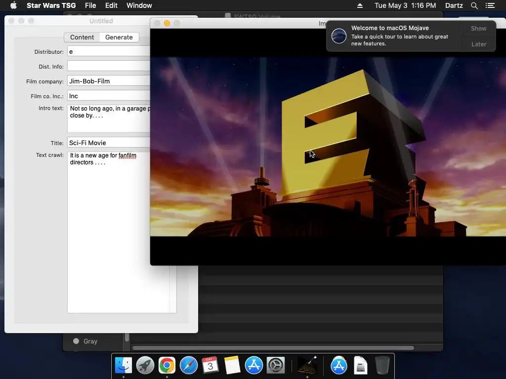The height and width of the screenshot is (379, 506).
Task: Select Gray tag radio in background window
Action: point(76,341)
